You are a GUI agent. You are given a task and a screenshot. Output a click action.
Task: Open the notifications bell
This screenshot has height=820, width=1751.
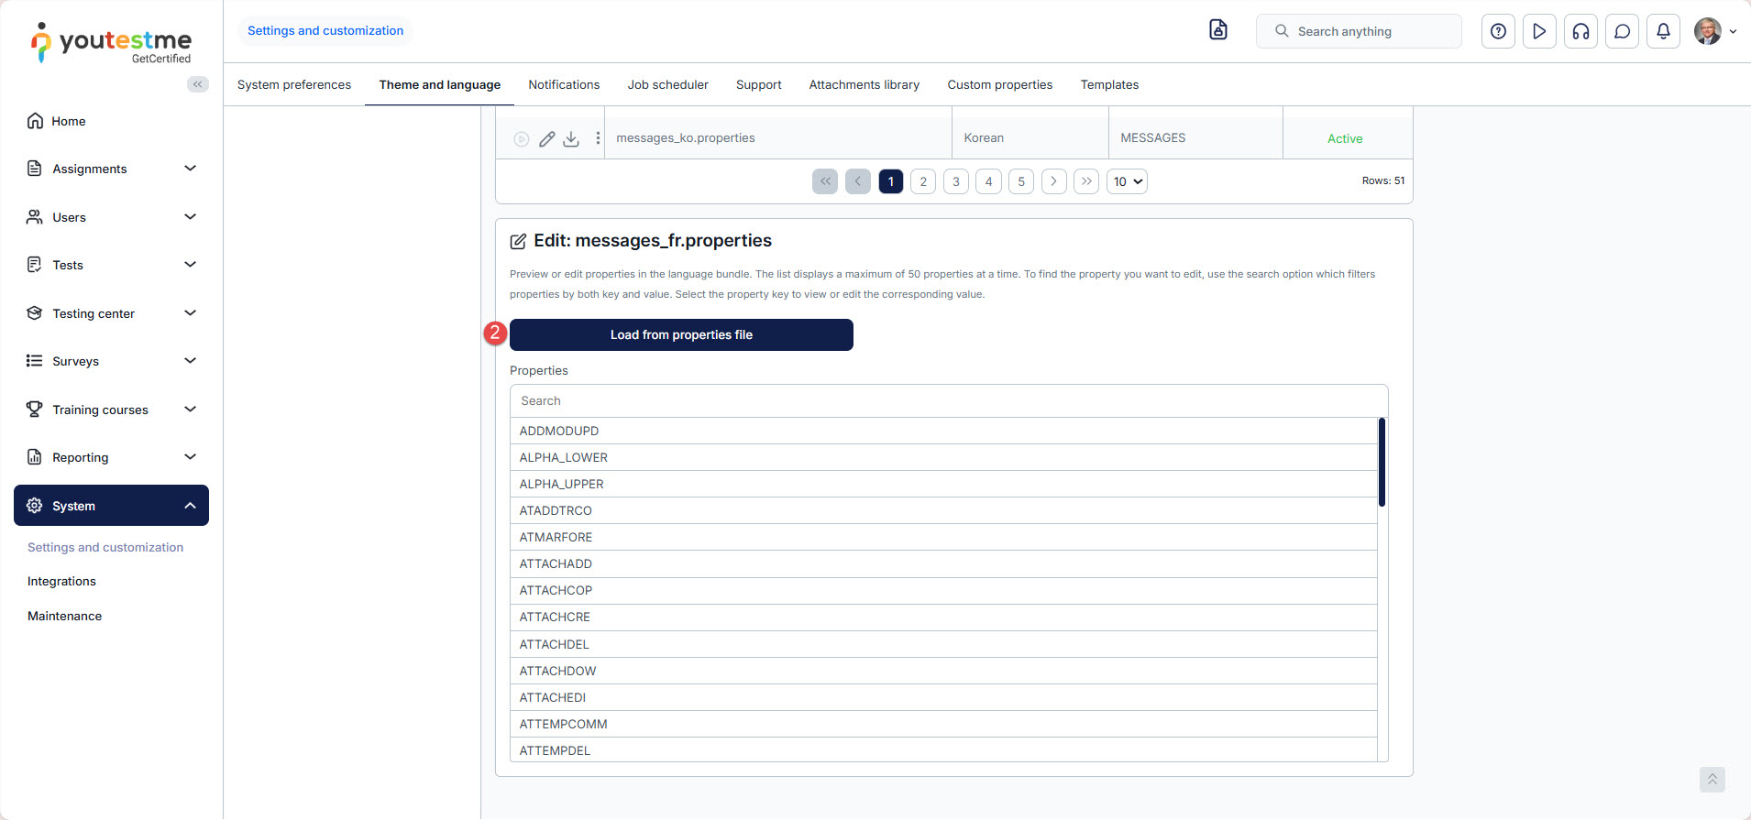[x=1663, y=31]
